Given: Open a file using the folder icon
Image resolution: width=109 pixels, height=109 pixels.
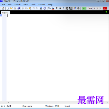Looking at the screenshot, I should pyautogui.click(x=11, y=8).
